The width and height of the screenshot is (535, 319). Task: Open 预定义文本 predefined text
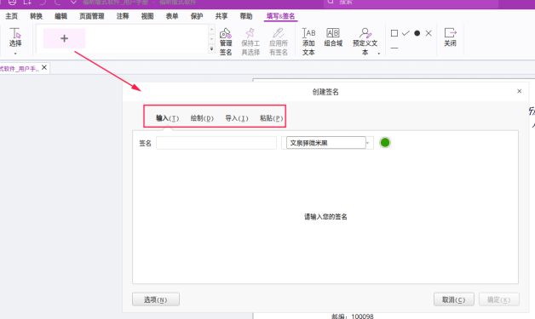click(x=365, y=42)
